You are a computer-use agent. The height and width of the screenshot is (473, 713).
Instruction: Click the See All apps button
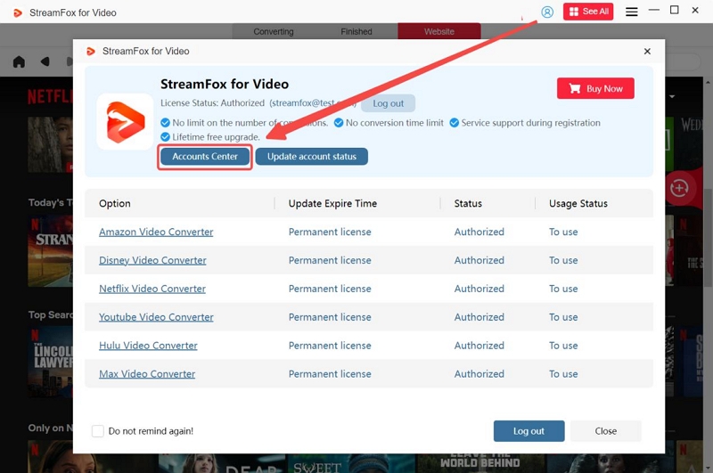pyautogui.click(x=588, y=12)
